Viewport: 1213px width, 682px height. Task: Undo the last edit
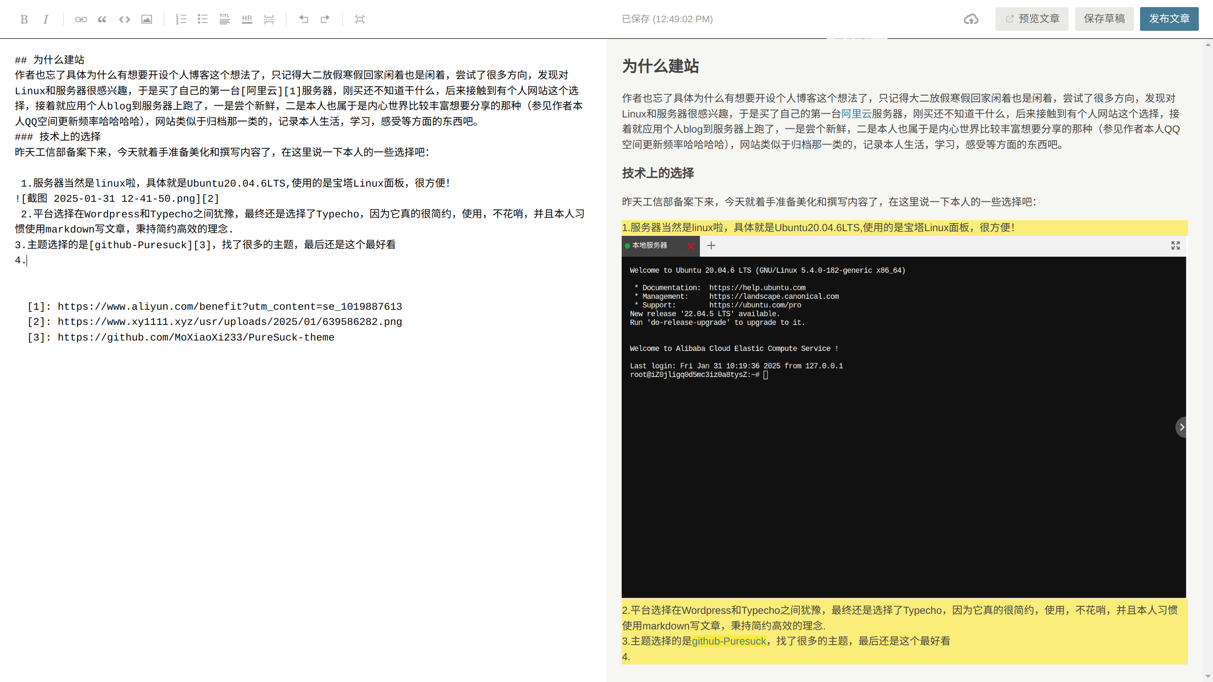pyautogui.click(x=304, y=19)
